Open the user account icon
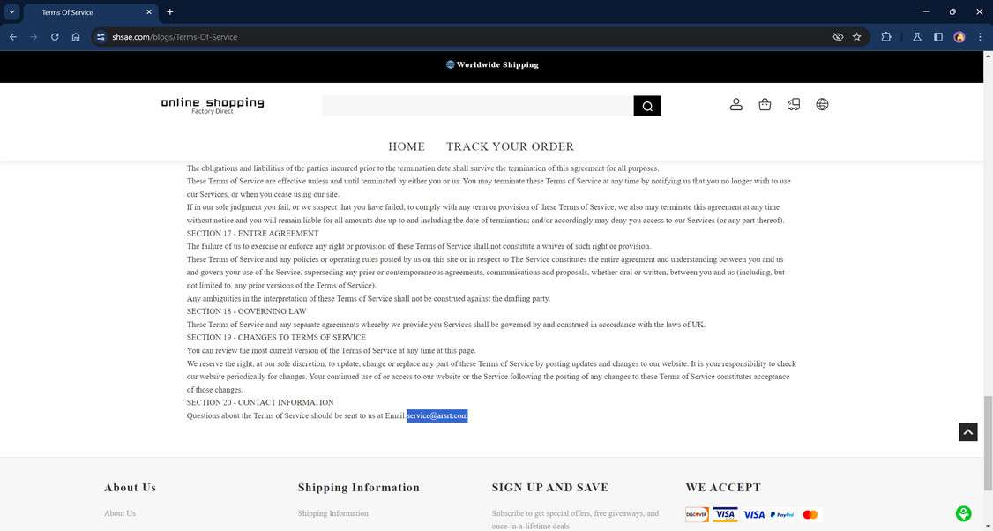993x531 pixels. 735,105
